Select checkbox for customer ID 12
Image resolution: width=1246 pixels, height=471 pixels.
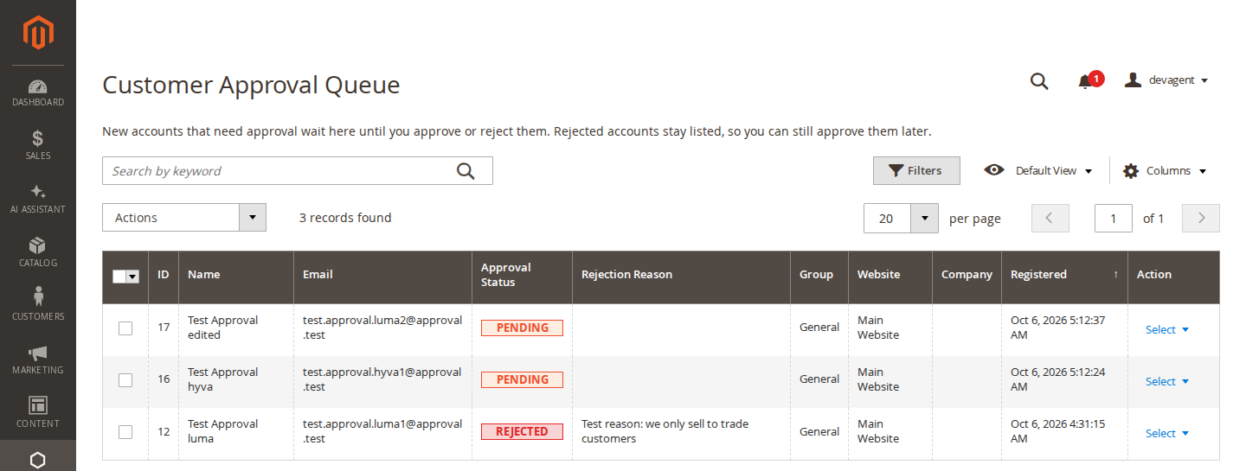tap(125, 432)
